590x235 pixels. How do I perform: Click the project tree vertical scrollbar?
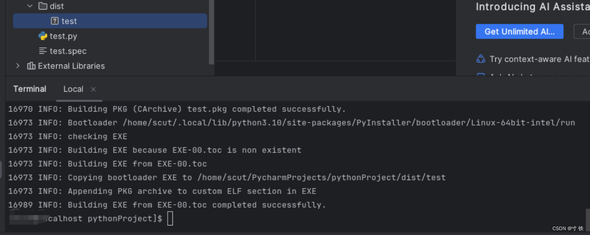(x=211, y=32)
